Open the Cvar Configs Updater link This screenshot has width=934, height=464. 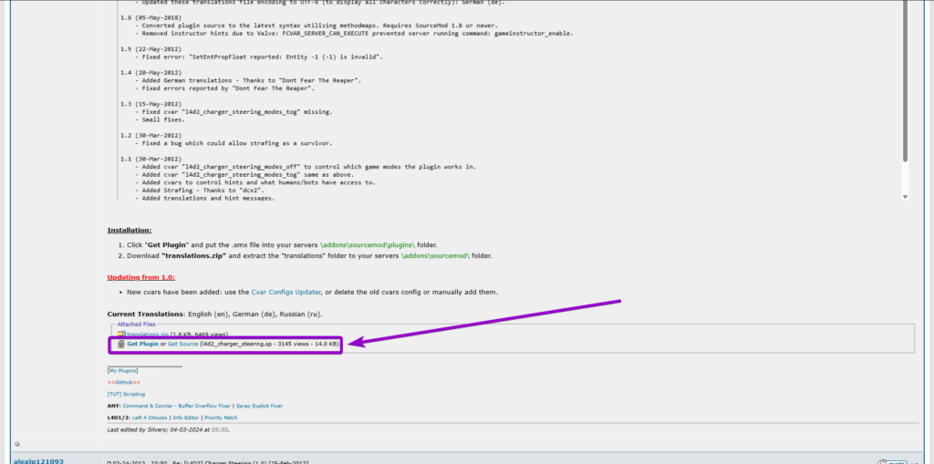[x=285, y=293]
